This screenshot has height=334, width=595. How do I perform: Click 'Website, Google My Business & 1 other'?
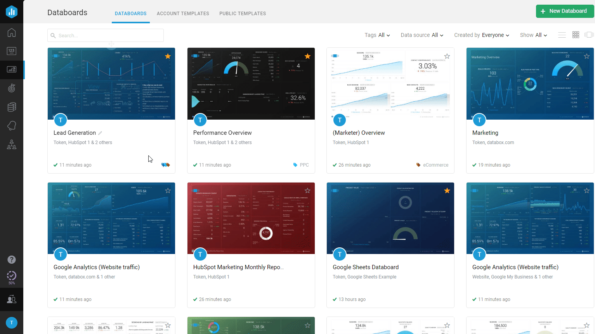click(x=512, y=277)
